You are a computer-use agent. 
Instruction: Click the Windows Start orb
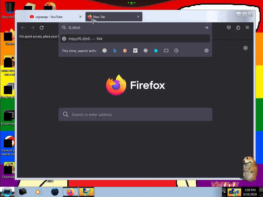(7, 192)
